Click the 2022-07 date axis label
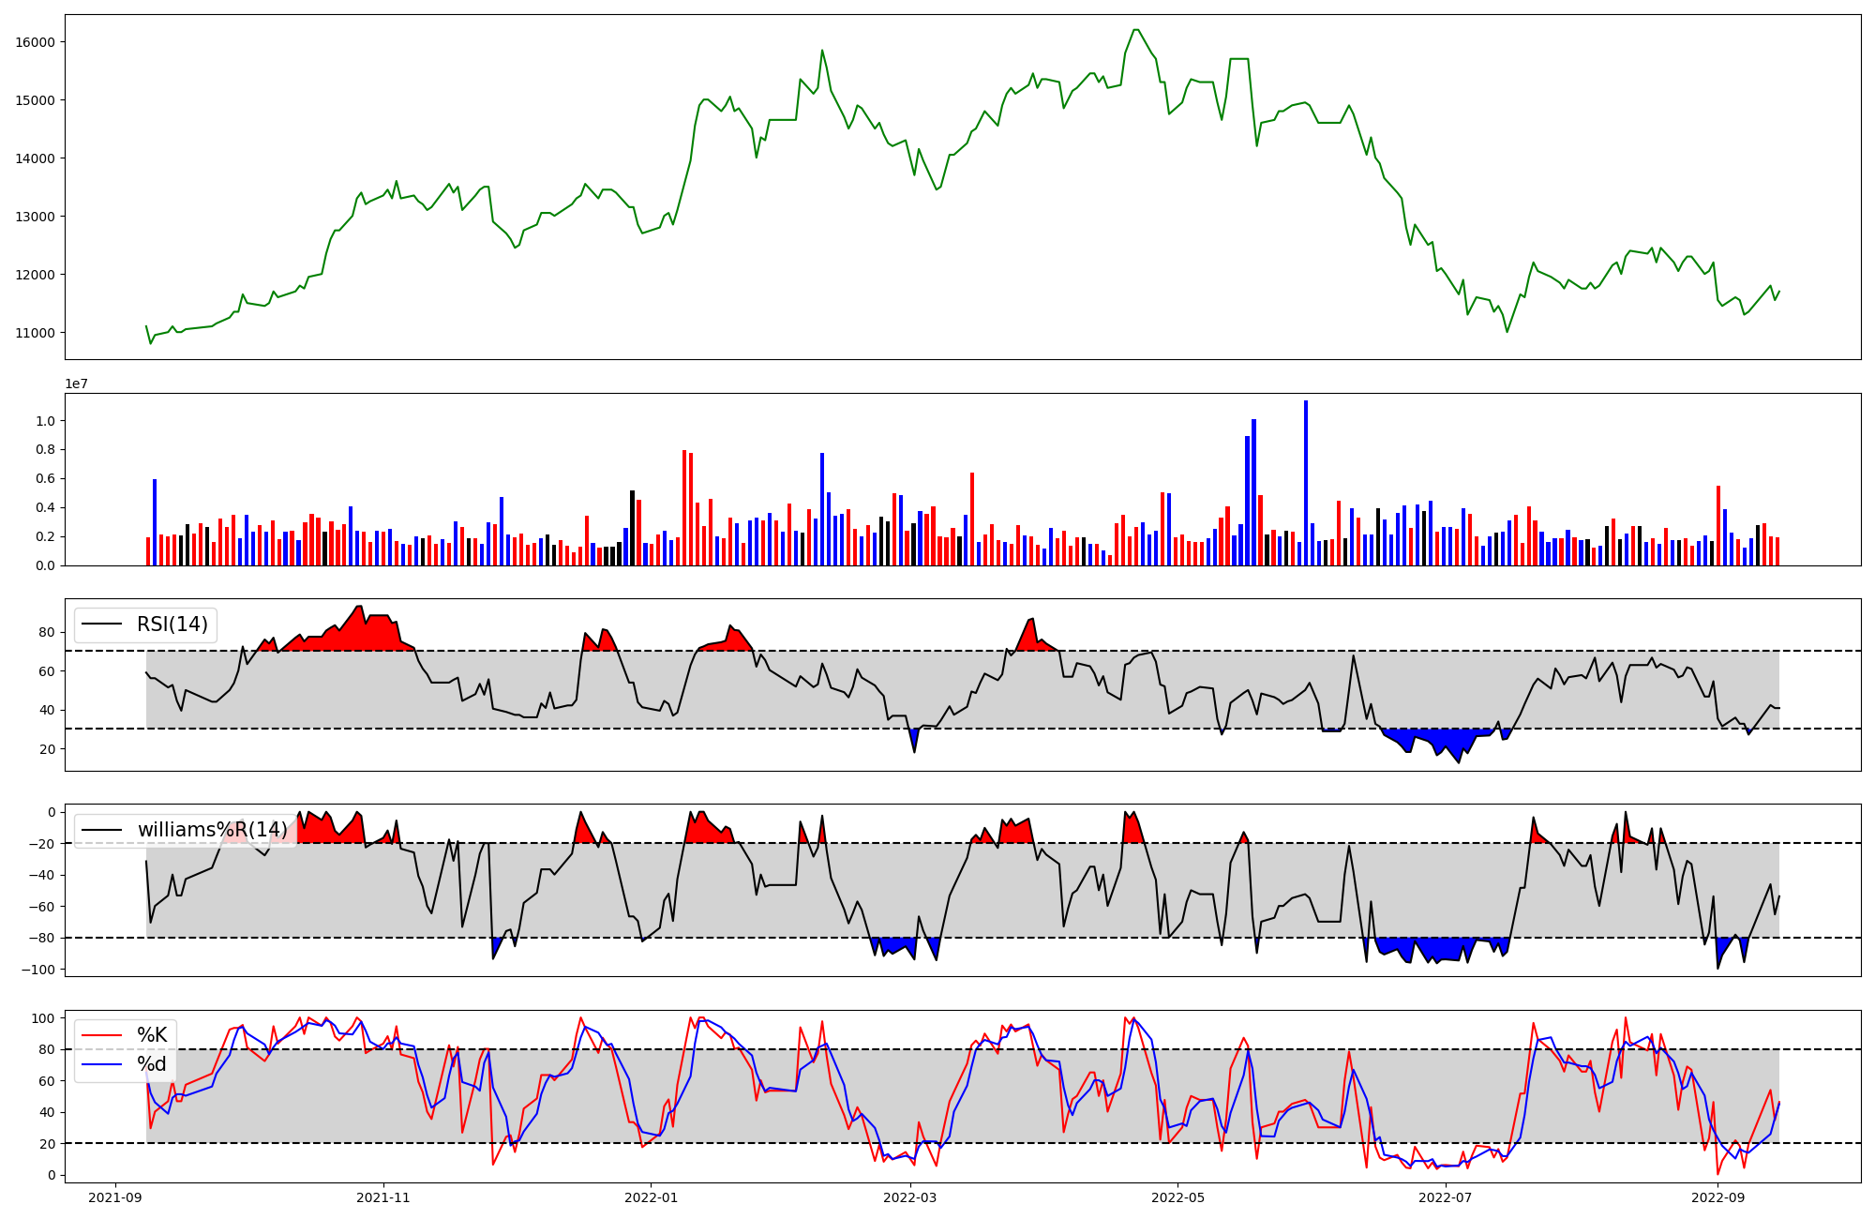Screen dimensions: 1875x1219 (x=1446, y=1197)
